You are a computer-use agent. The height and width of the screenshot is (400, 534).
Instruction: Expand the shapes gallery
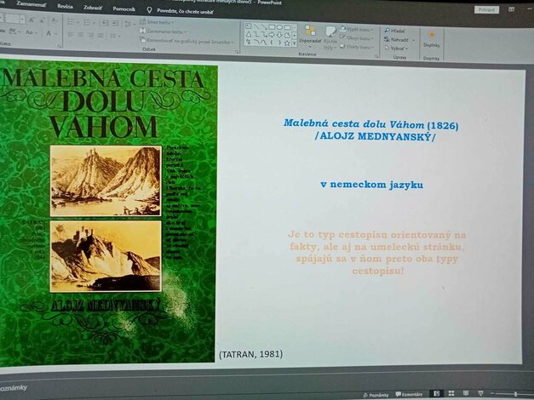tap(295, 43)
